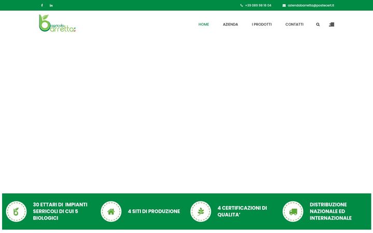The image size is (373, 233).
Task: Select the '4 SITI DI PRODUZIONE' text
Action: [154, 211]
